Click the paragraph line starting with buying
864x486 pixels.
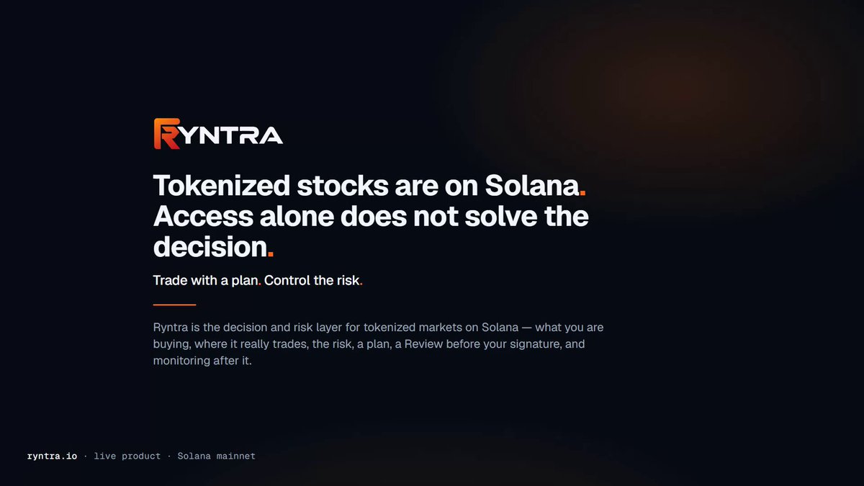pyautogui.click(x=369, y=344)
